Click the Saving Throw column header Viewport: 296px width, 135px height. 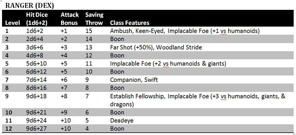[x=94, y=19]
